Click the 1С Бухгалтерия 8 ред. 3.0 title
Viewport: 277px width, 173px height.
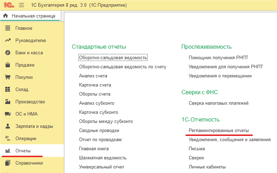pyautogui.click(x=79, y=5)
